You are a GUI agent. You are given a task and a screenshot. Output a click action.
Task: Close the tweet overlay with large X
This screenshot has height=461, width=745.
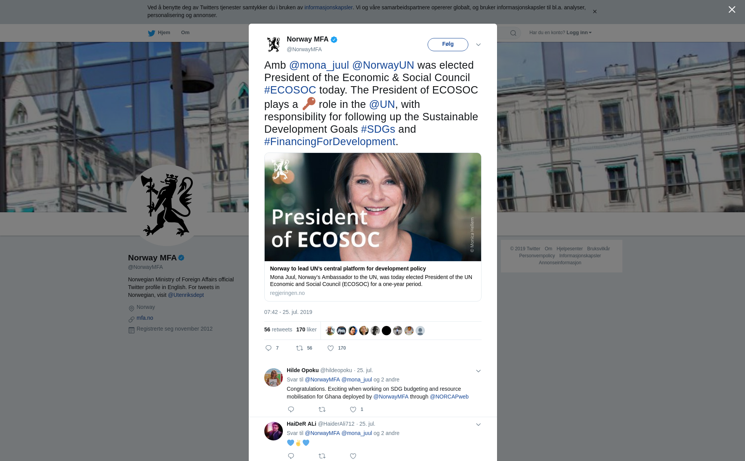coord(732,10)
